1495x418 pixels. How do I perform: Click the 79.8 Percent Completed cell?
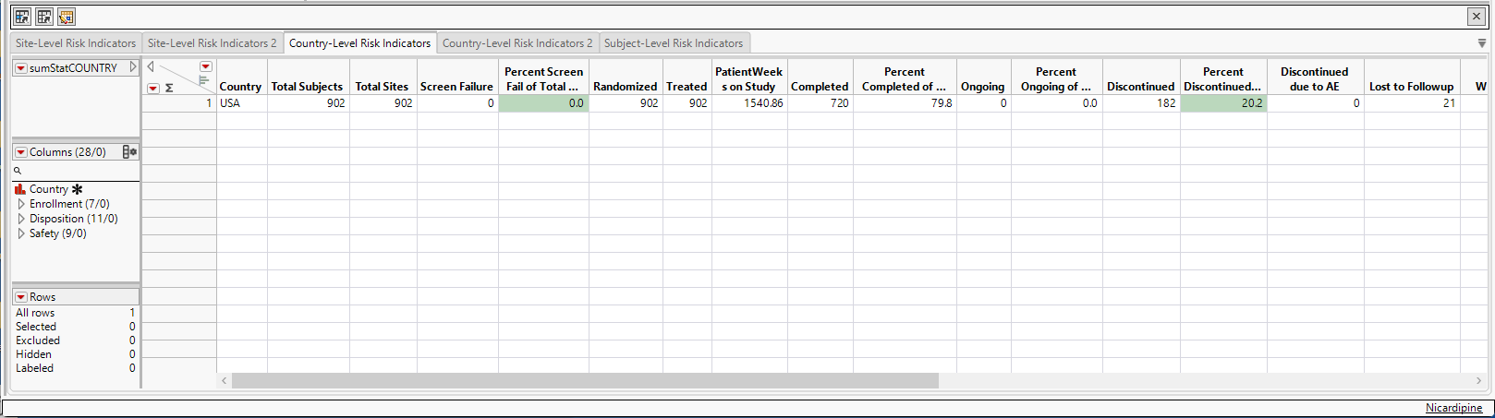[x=905, y=103]
